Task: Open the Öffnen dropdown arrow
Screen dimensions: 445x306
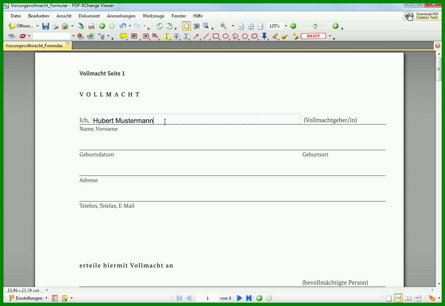Action: click(x=37, y=26)
